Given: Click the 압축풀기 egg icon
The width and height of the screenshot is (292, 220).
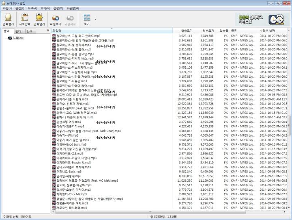Looking at the screenshot, I should click(8, 17).
